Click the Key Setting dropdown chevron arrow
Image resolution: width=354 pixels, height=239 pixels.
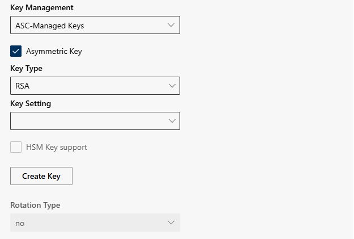171,121
